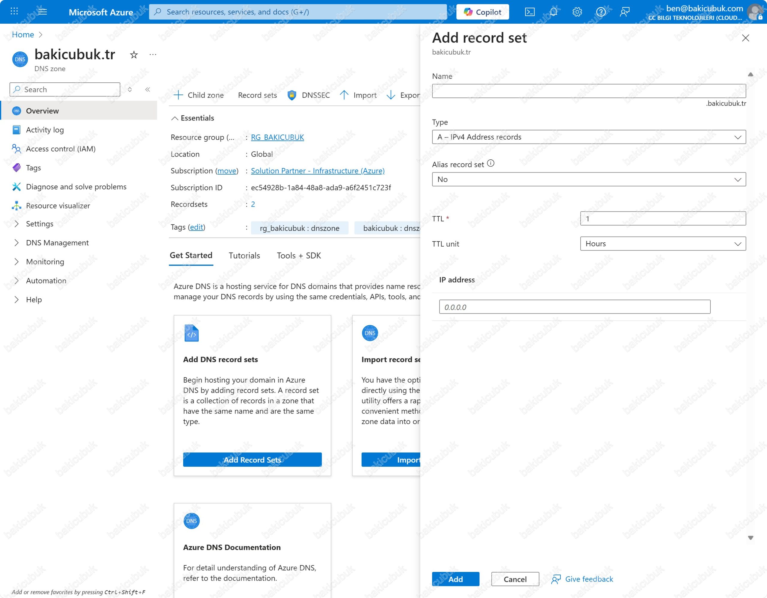Screen dimensions: 767x598
Task: Open the Type dropdown for record
Action: click(589, 137)
